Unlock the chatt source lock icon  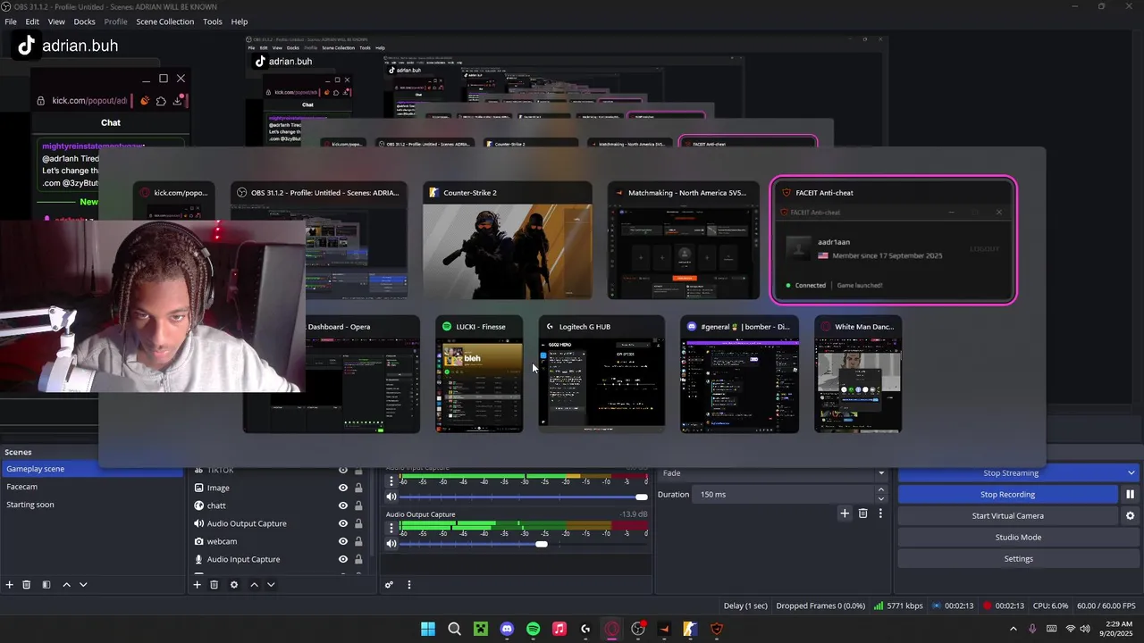coord(358,505)
